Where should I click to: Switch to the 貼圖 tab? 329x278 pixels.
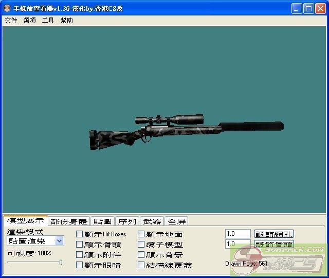pyautogui.click(x=102, y=221)
